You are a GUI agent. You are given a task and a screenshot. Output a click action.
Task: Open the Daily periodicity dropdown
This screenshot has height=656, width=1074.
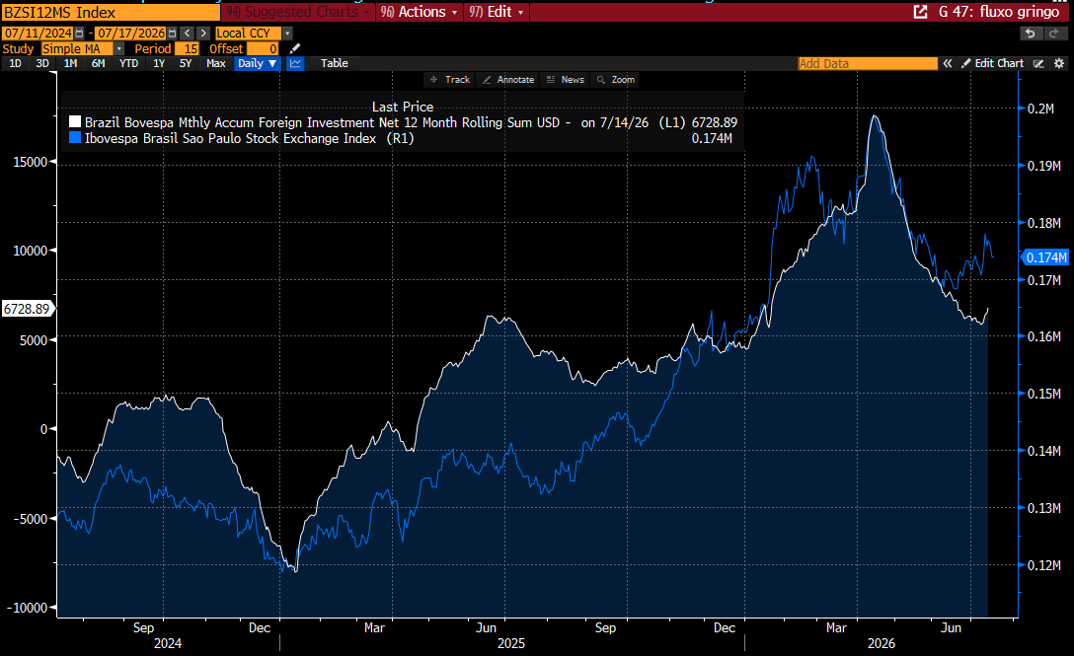(257, 63)
